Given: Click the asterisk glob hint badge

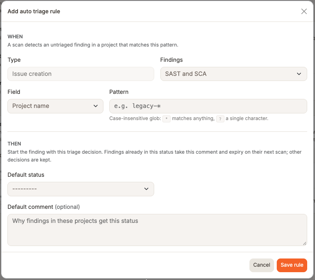Looking at the screenshot, I should point(166,119).
